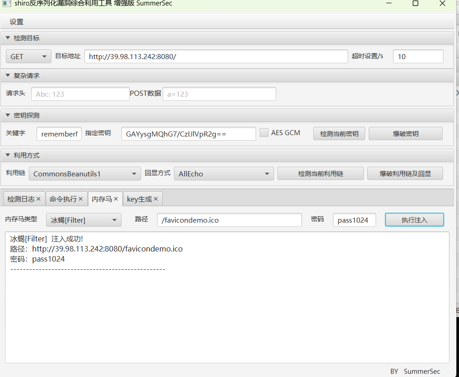The height and width of the screenshot is (377, 459).
Task: Open the 设置 menu
Action: coord(16,21)
